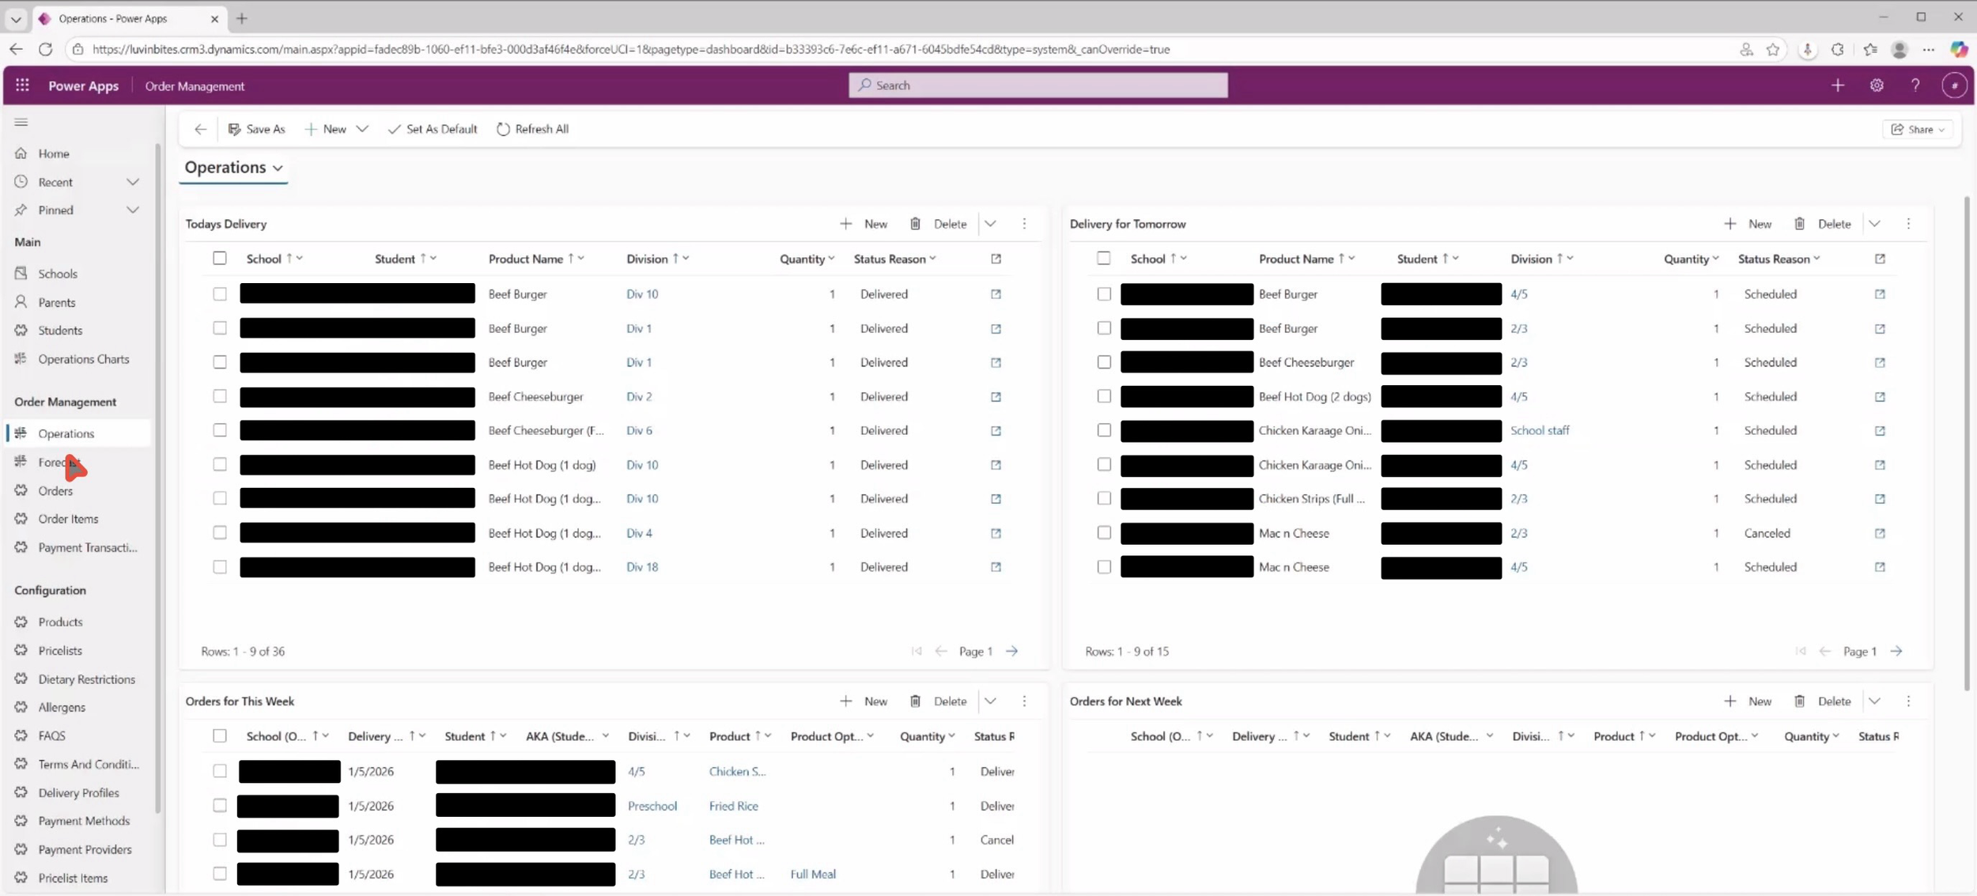Select all rows in Todays Delivery
1977x896 pixels.
coord(219,259)
